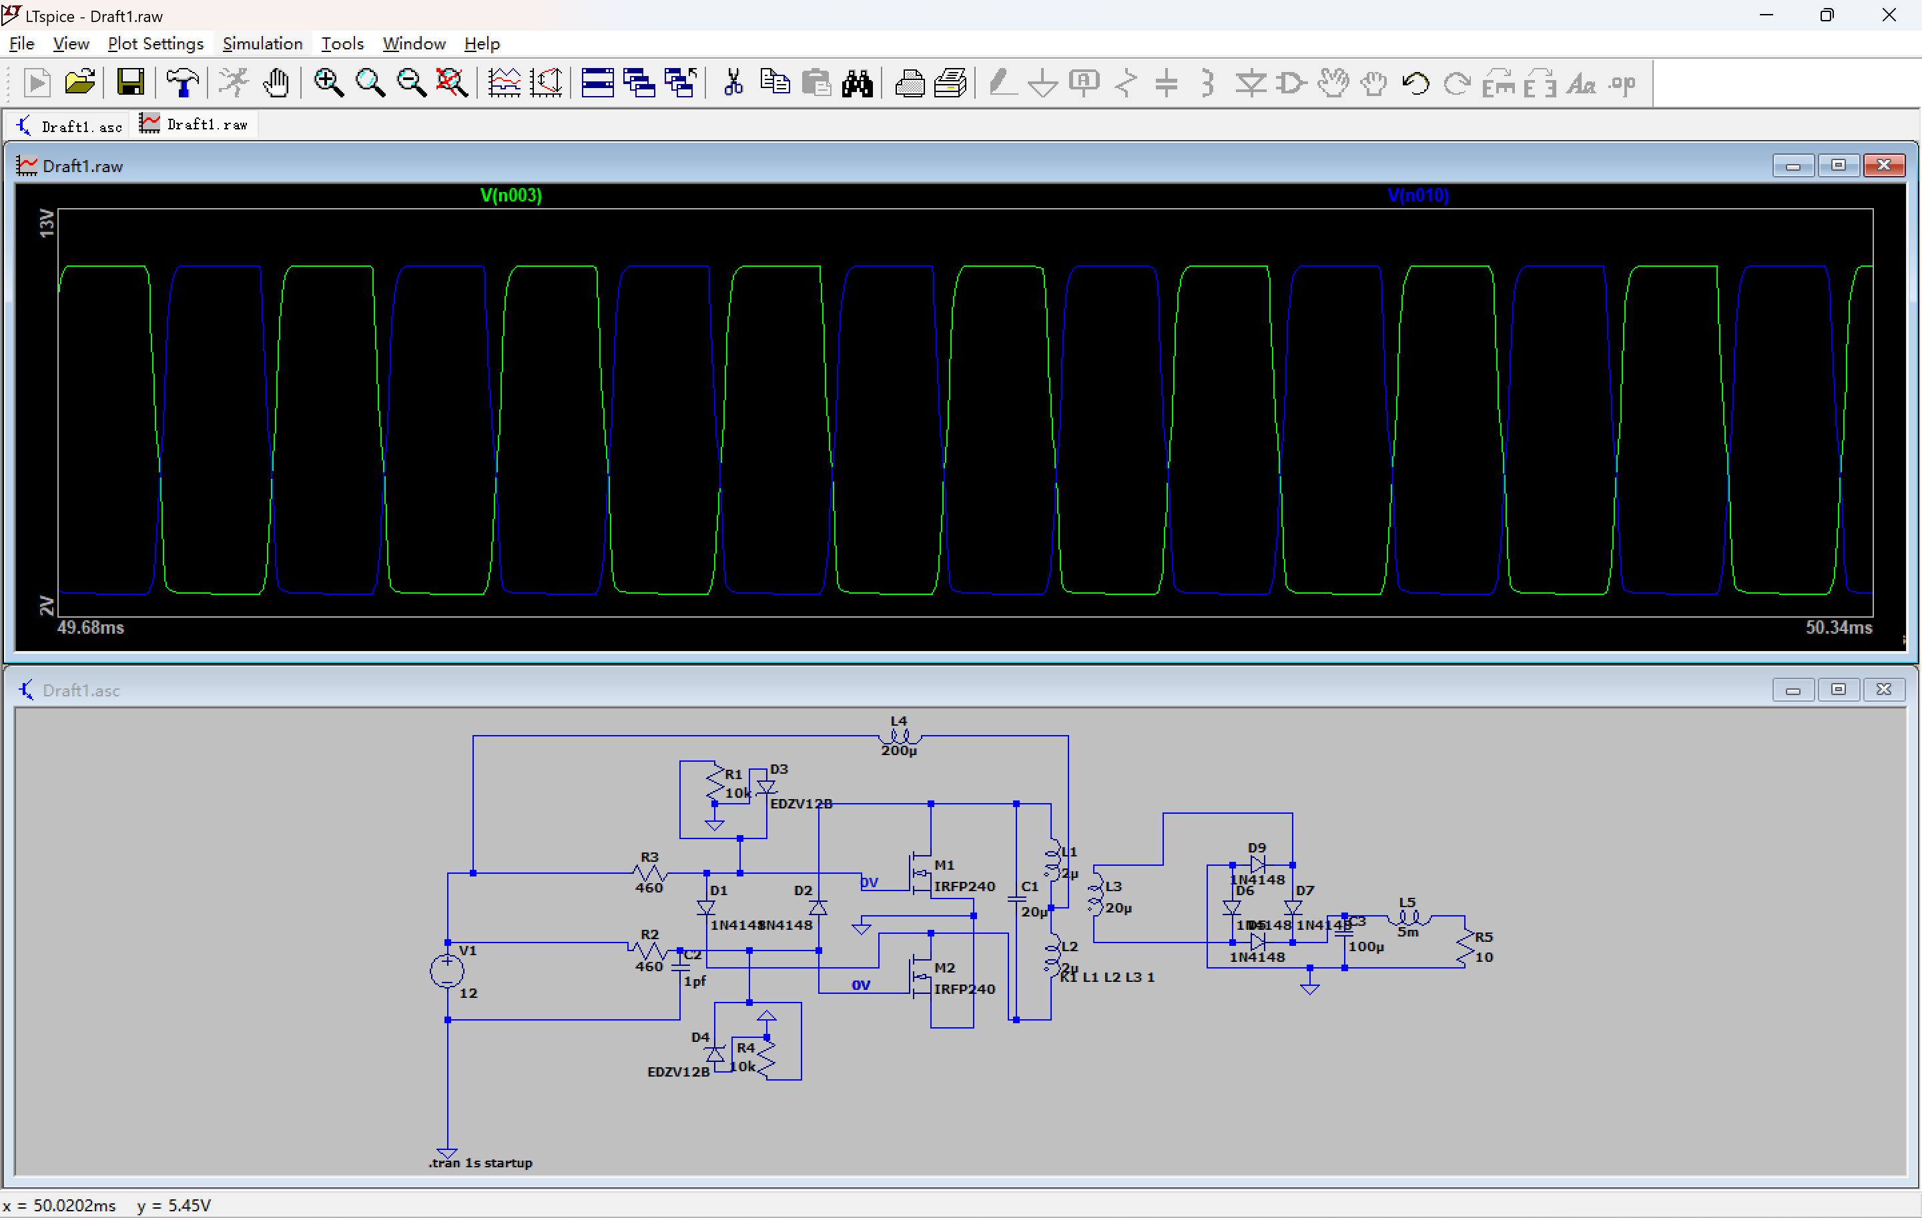The height and width of the screenshot is (1218, 1922).
Task: Cascade windows with the toolbar icon
Action: tap(639, 82)
